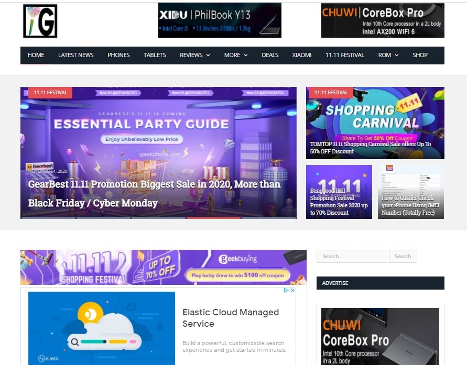Click the 11.11 Festival tag on GearBest slide
Viewport: 467px width, 365px height.
click(50, 93)
